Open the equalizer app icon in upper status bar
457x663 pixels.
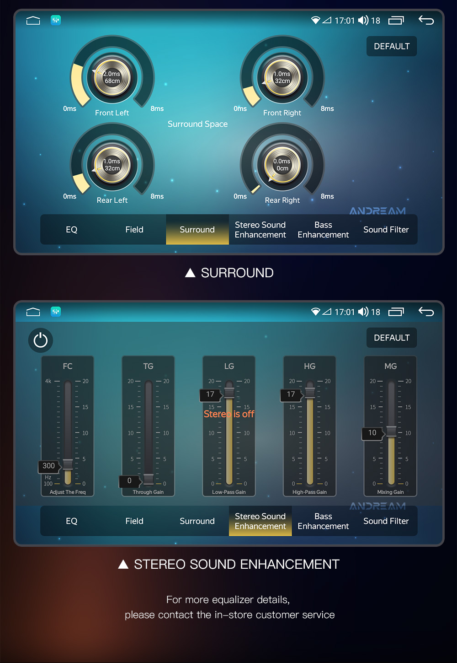(x=56, y=20)
